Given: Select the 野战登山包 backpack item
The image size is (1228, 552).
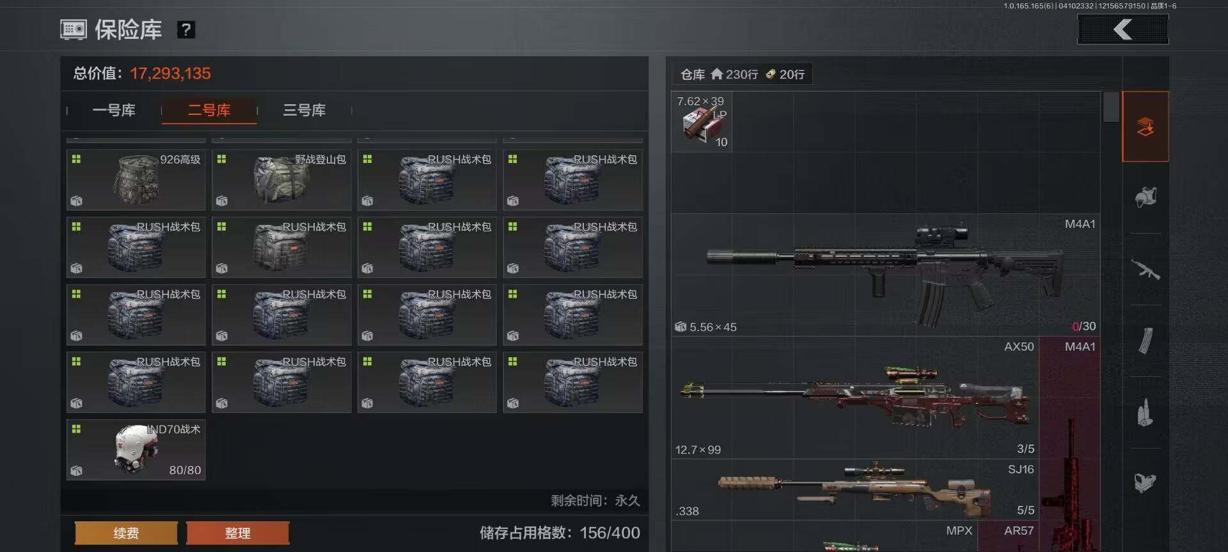Looking at the screenshot, I should (281, 180).
